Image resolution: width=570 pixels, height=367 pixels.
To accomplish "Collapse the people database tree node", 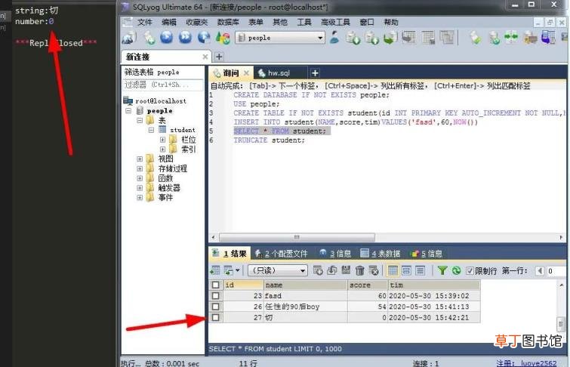I will [128, 110].
